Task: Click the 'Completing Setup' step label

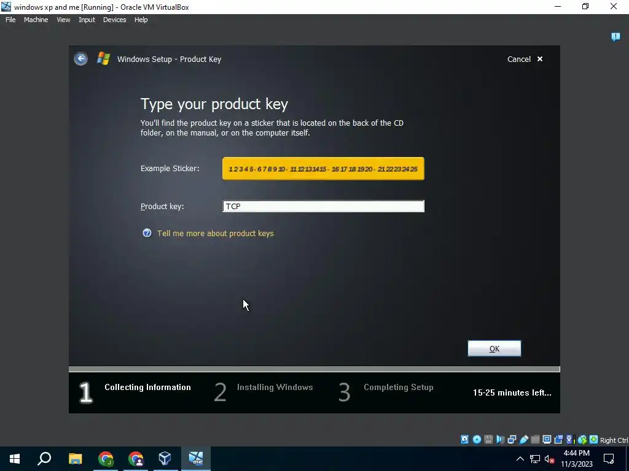Action: (x=398, y=388)
